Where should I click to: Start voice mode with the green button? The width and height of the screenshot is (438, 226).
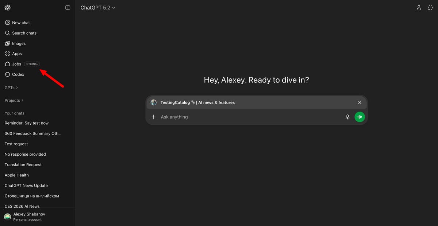point(360,117)
